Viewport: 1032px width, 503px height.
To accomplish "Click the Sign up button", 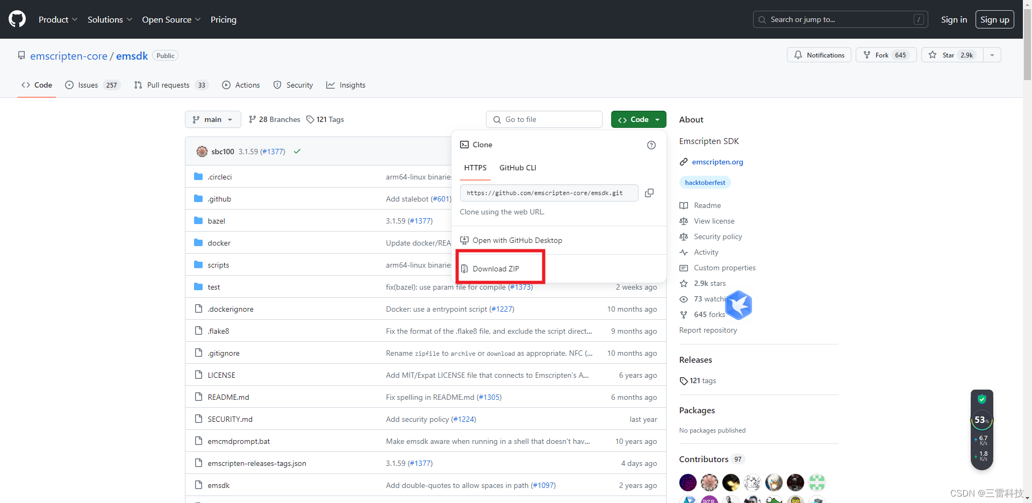I will (x=994, y=19).
